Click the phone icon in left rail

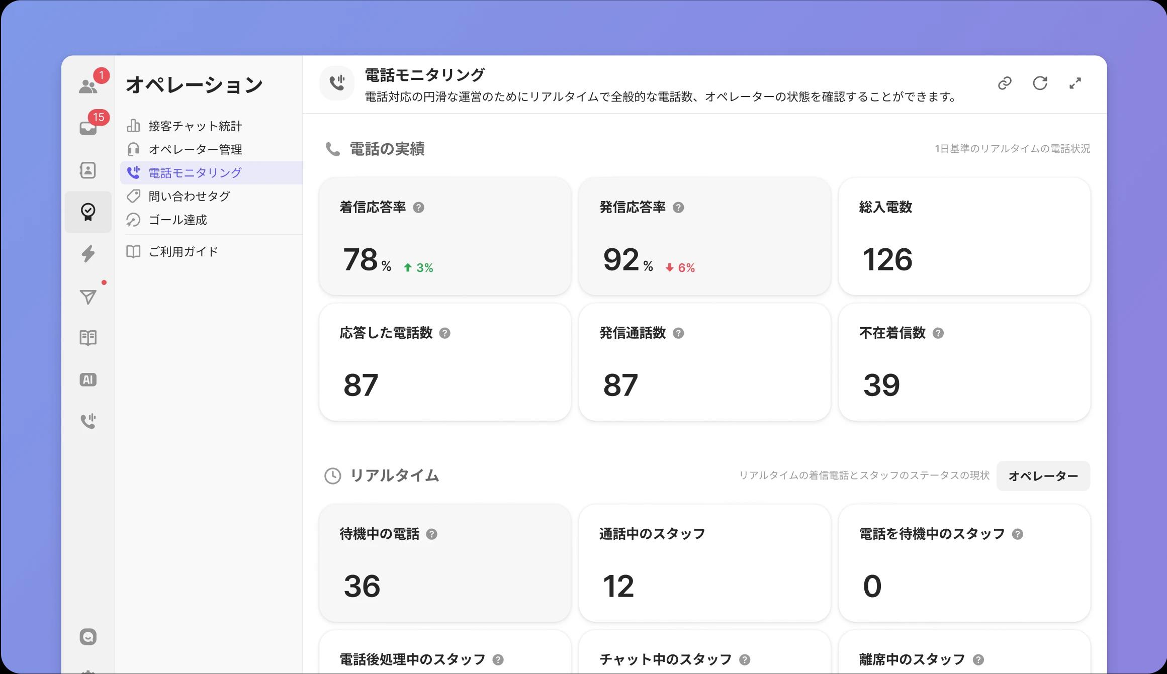coord(88,421)
